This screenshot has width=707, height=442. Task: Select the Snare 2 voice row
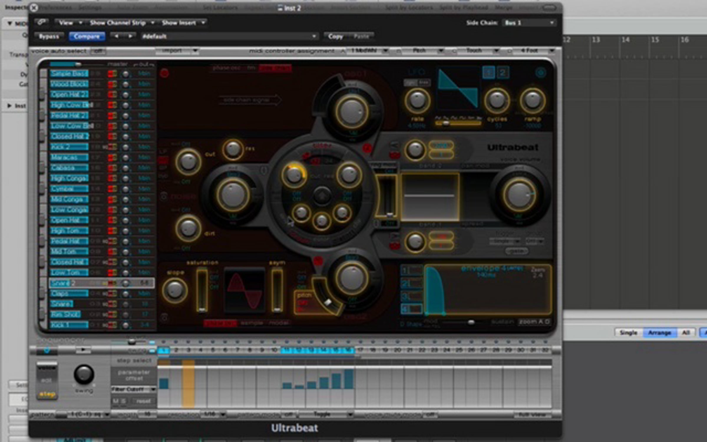click(101, 283)
